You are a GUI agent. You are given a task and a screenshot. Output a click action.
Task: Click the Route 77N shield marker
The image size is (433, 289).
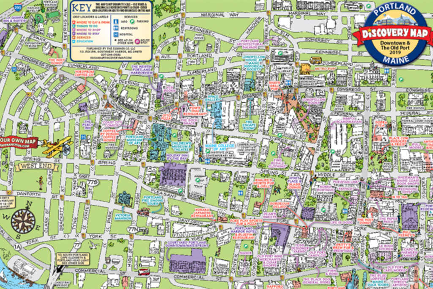[133, 229]
